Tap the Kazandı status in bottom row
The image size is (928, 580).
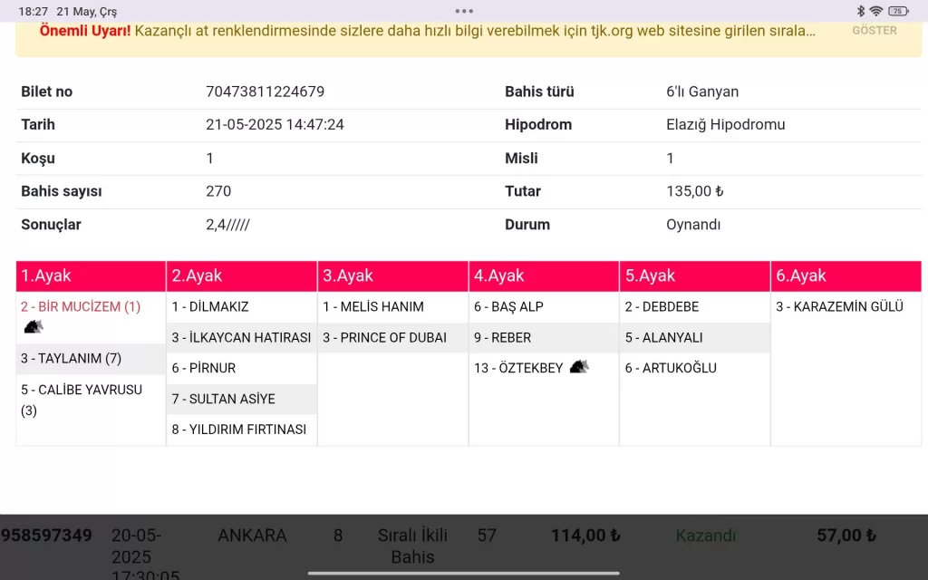[x=706, y=536]
